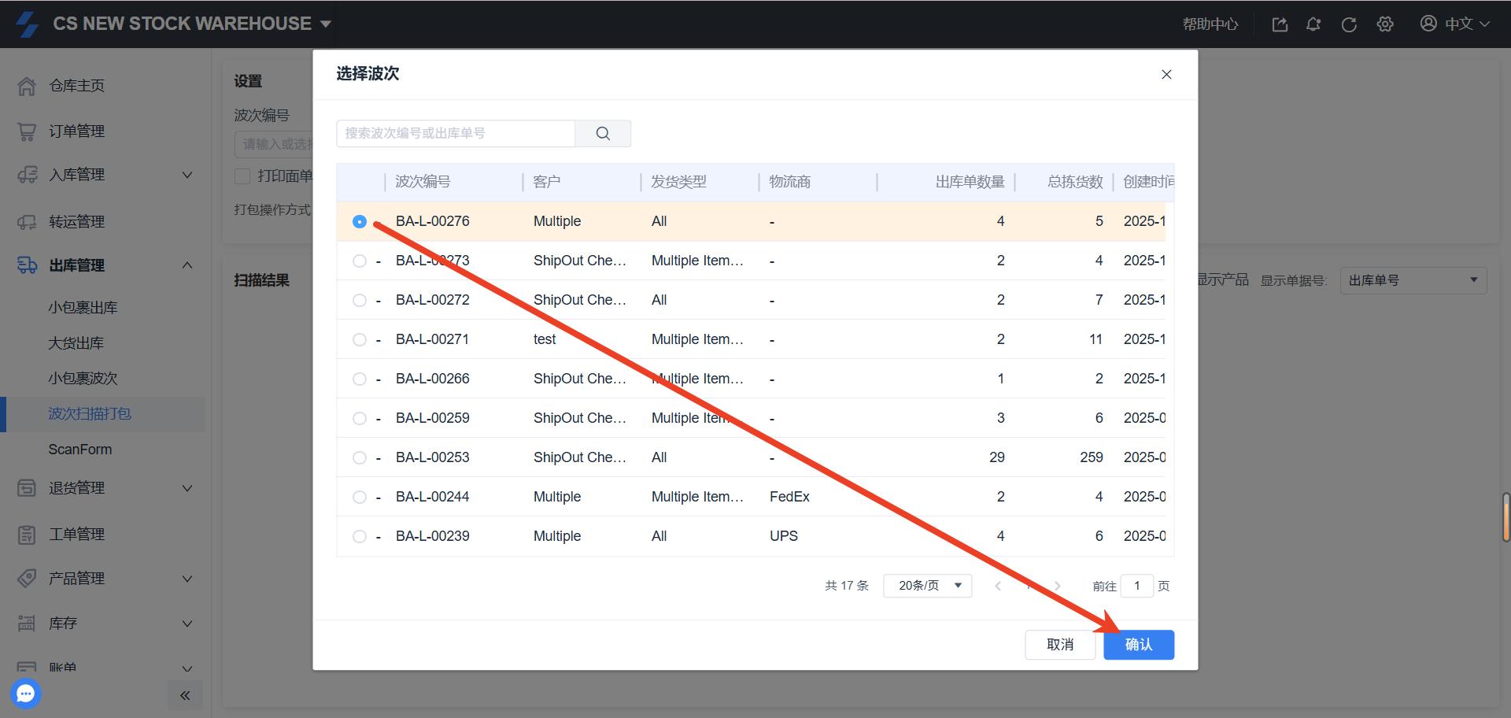This screenshot has width=1511, height=718.
Task: Click the 确认 confirm button
Action: (x=1138, y=645)
